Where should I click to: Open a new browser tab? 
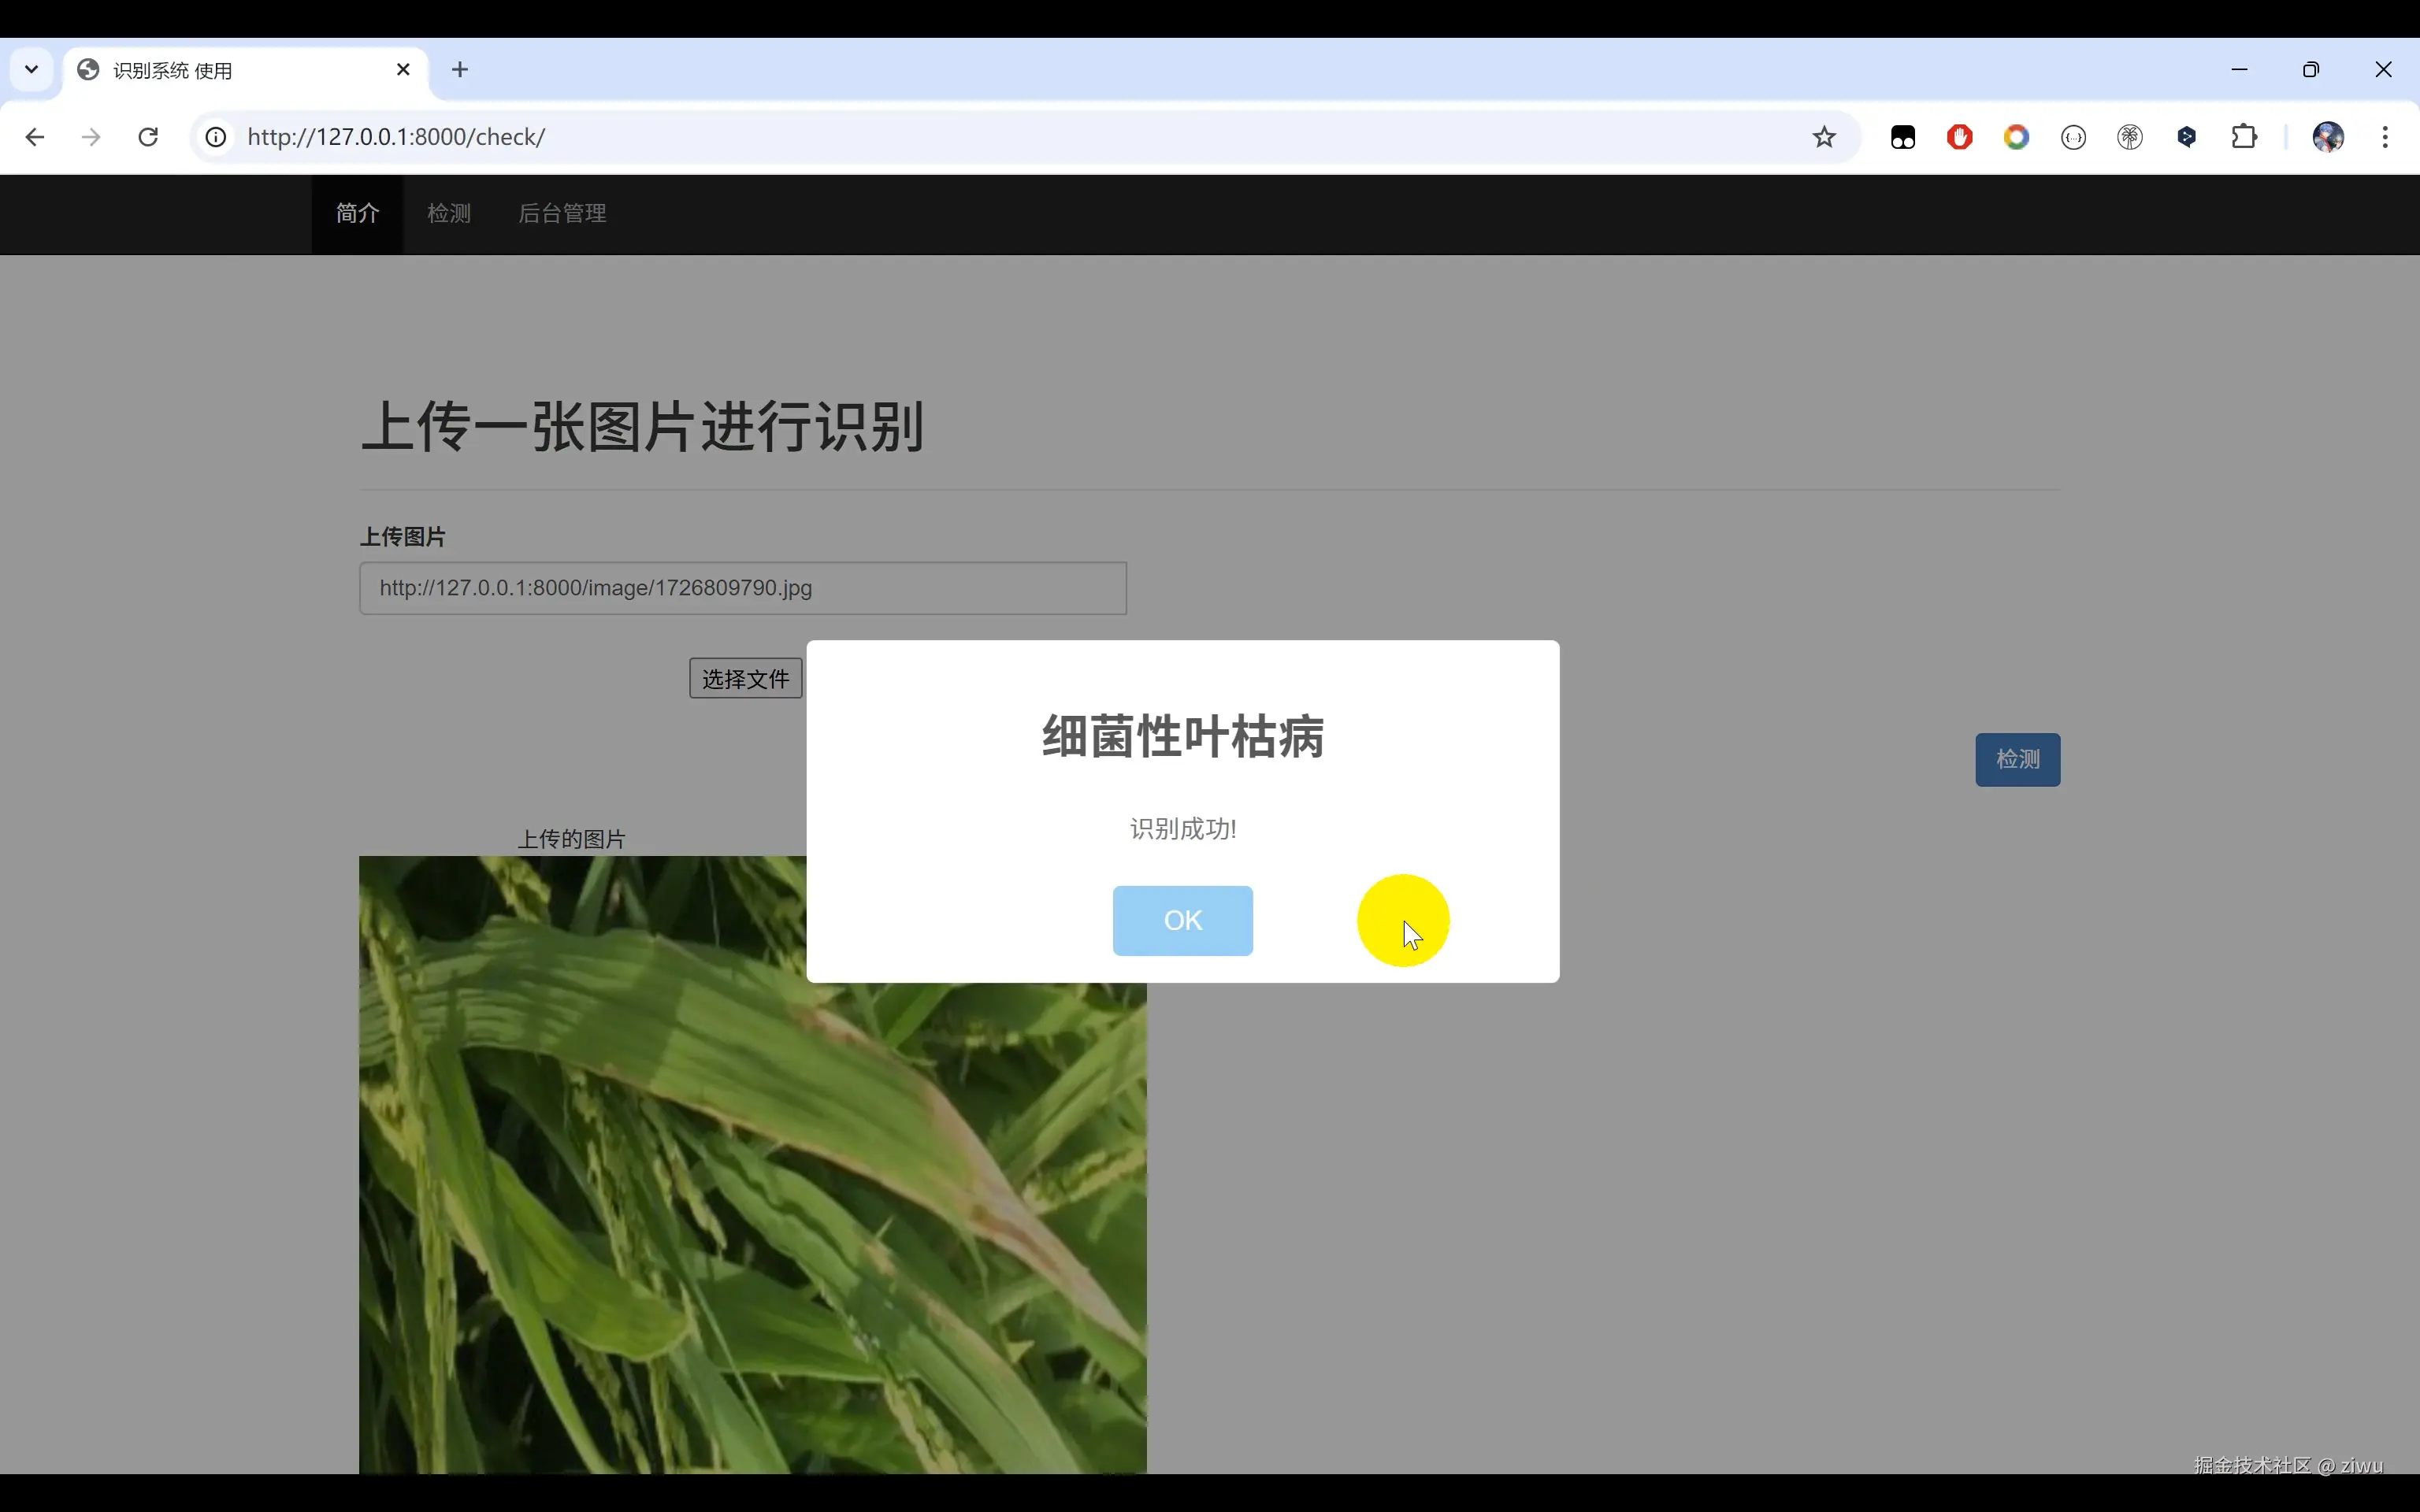459,70
